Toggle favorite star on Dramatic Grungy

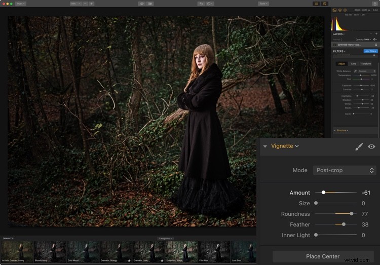129,260
